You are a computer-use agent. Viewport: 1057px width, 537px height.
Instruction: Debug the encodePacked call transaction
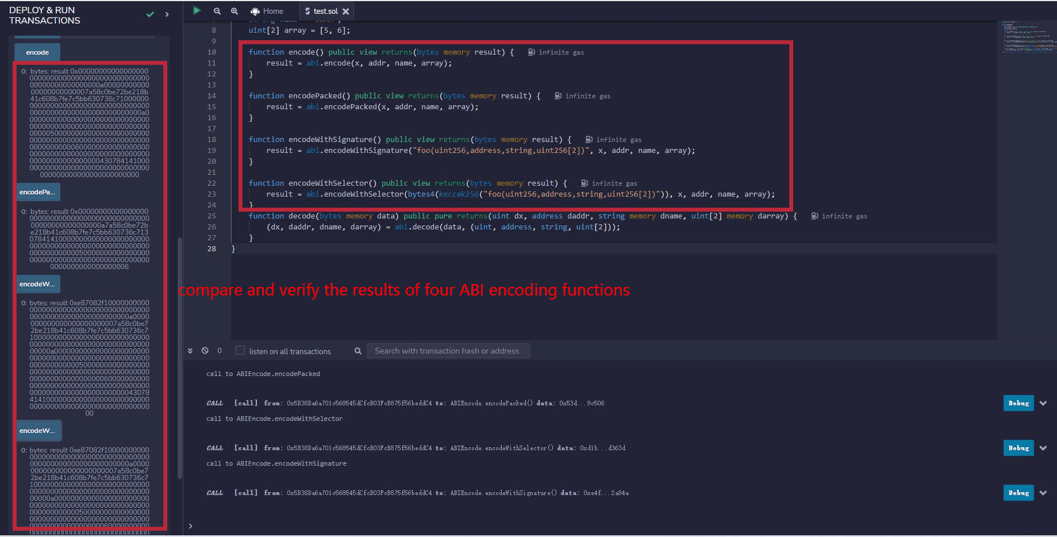pos(1018,403)
